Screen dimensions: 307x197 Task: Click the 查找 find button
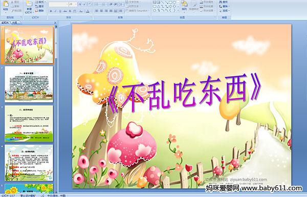pos(224,2)
